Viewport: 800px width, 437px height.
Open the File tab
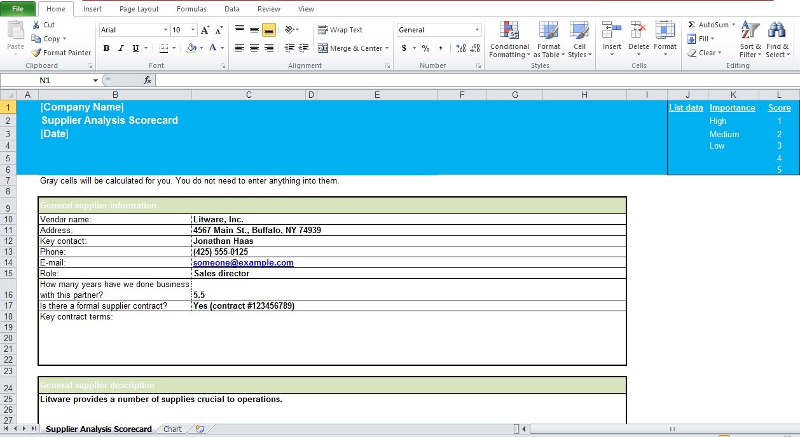18,9
